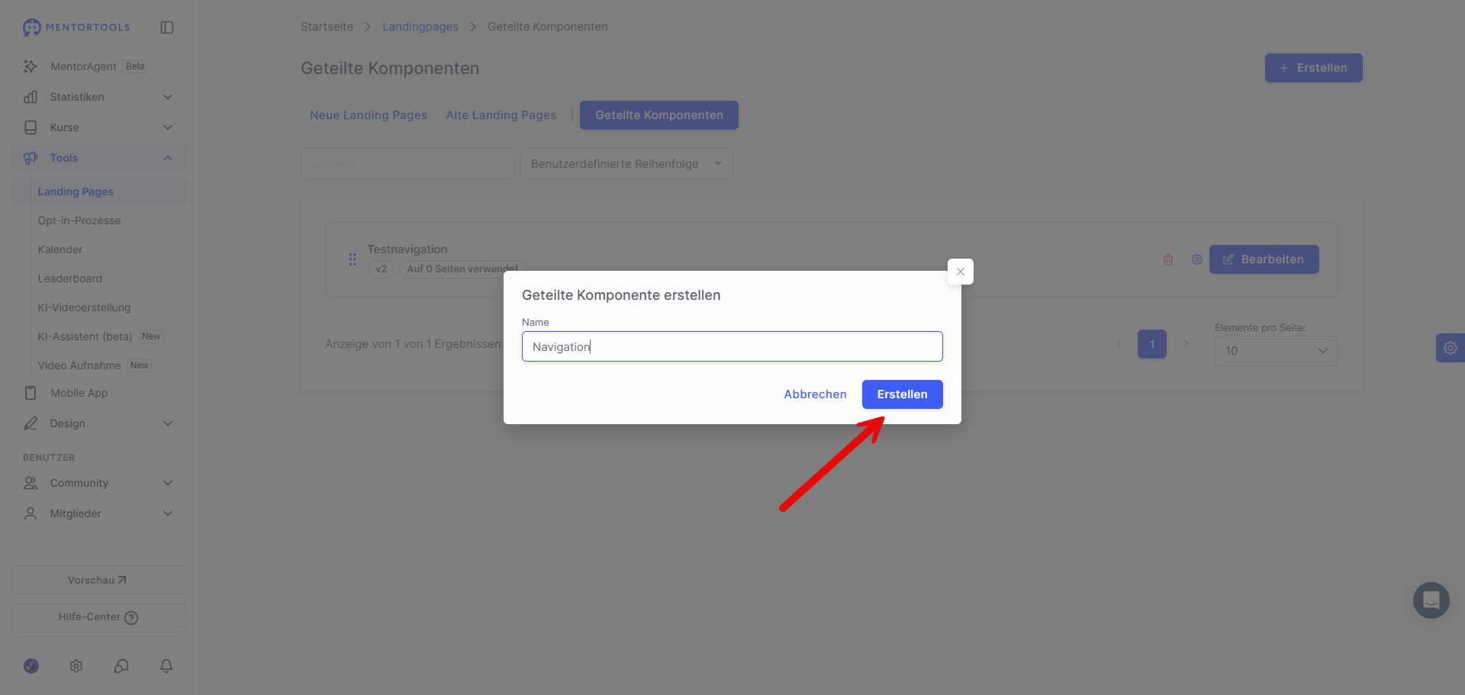Close the create component dialog
This screenshot has width=1465, height=695.
pos(960,272)
